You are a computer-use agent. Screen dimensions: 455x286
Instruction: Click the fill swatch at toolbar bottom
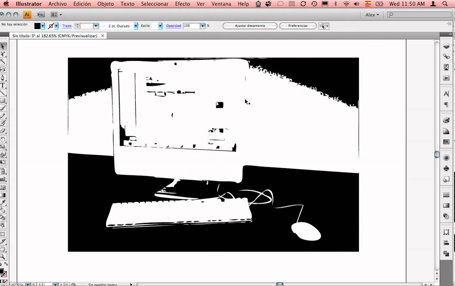pos(2,271)
